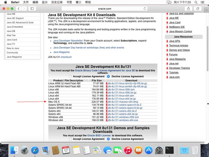The height and width of the screenshot is (157, 209).
Task: Open Calendar icon in the Dock
Action: coord(66,150)
